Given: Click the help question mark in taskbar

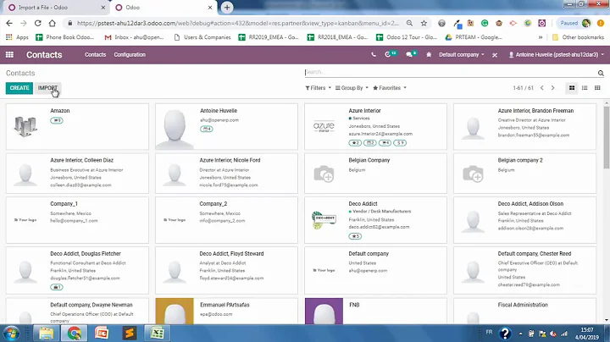Looking at the screenshot, I should click(x=505, y=334).
